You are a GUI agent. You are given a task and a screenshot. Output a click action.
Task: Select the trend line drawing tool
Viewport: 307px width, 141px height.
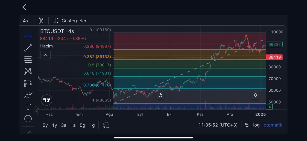(28, 48)
